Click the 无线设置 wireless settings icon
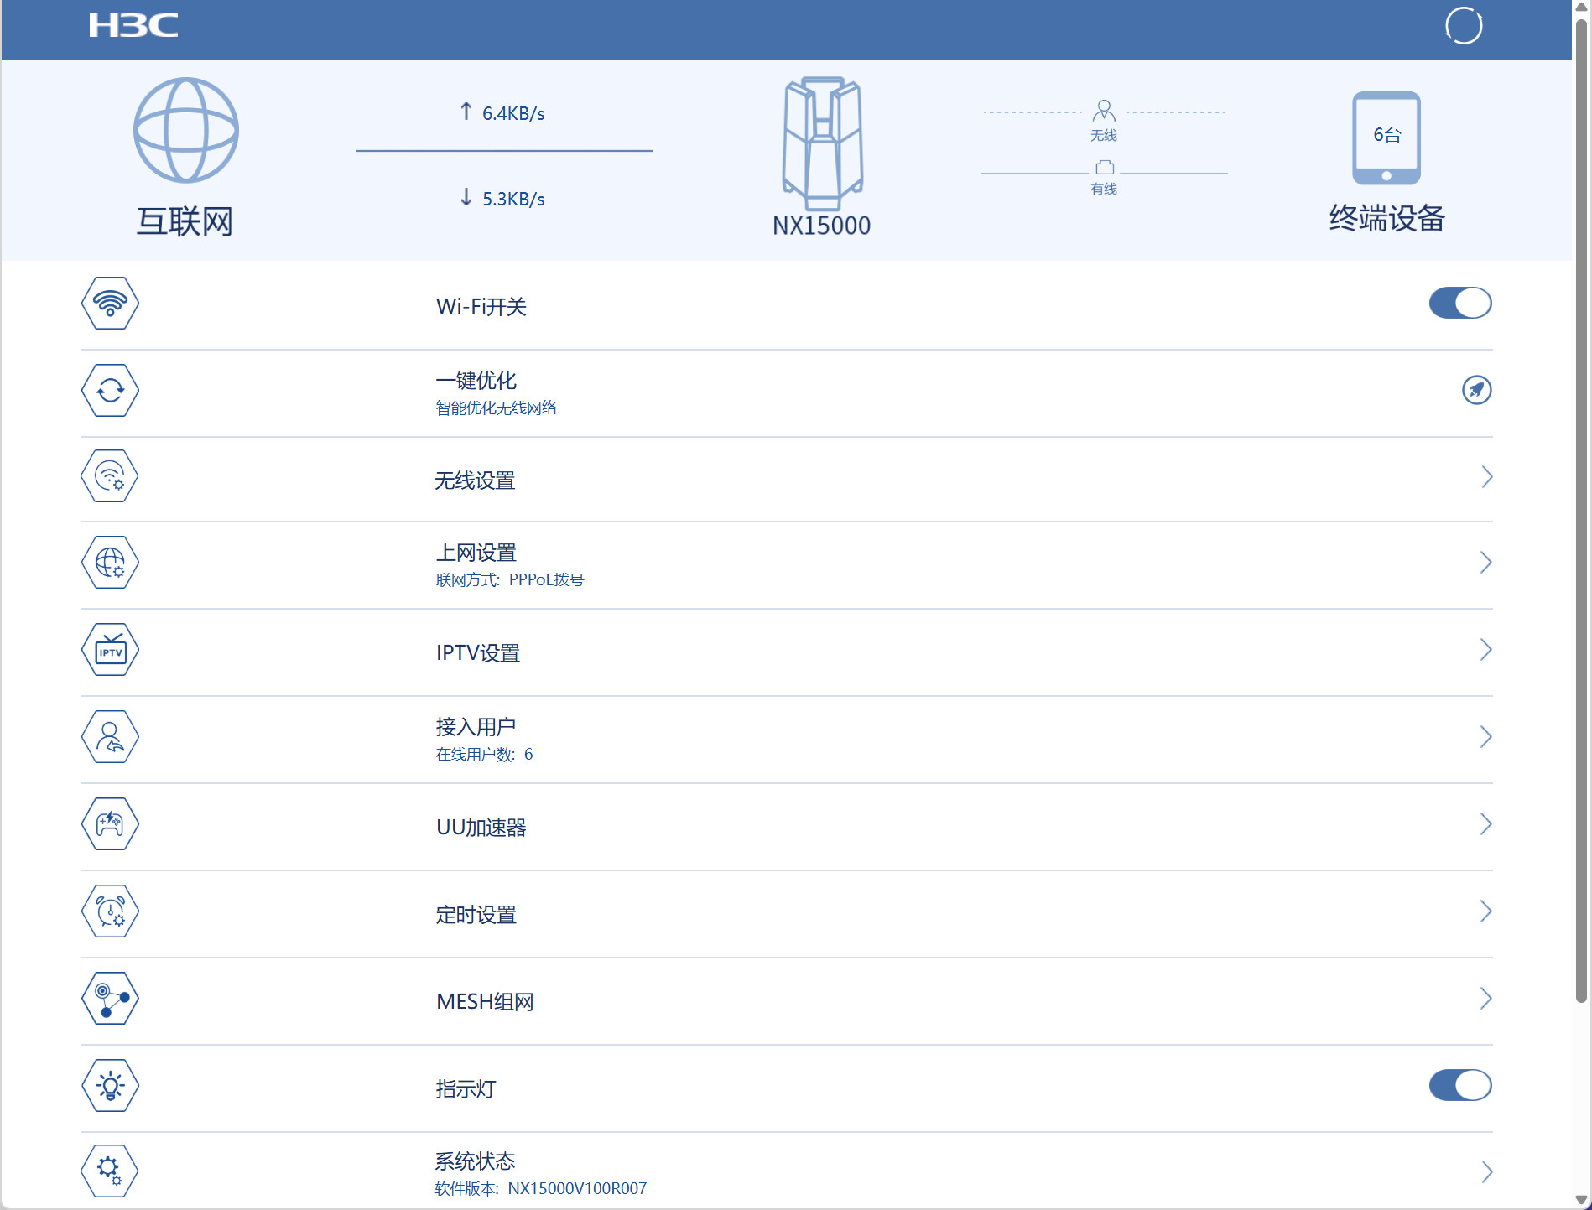The height and width of the screenshot is (1210, 1592). [109, 476]
